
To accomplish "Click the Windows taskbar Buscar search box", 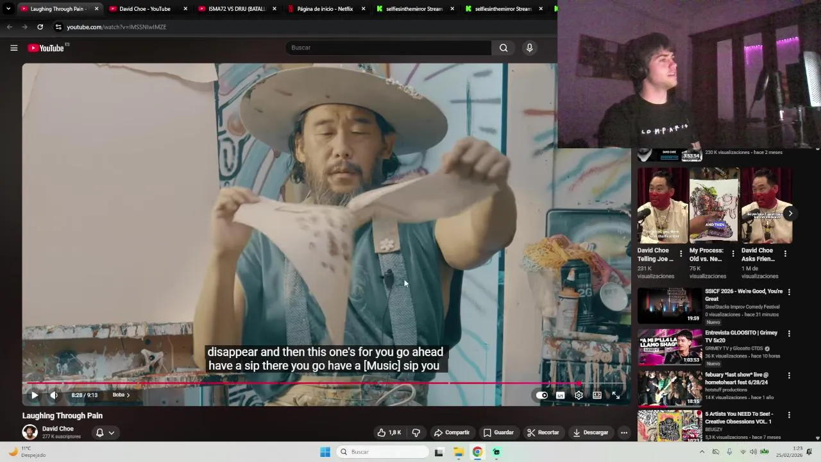I will pyautogui.click(x=383, y=452).
